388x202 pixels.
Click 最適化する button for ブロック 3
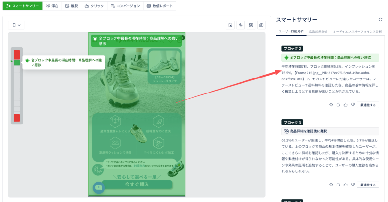(368, 185)
